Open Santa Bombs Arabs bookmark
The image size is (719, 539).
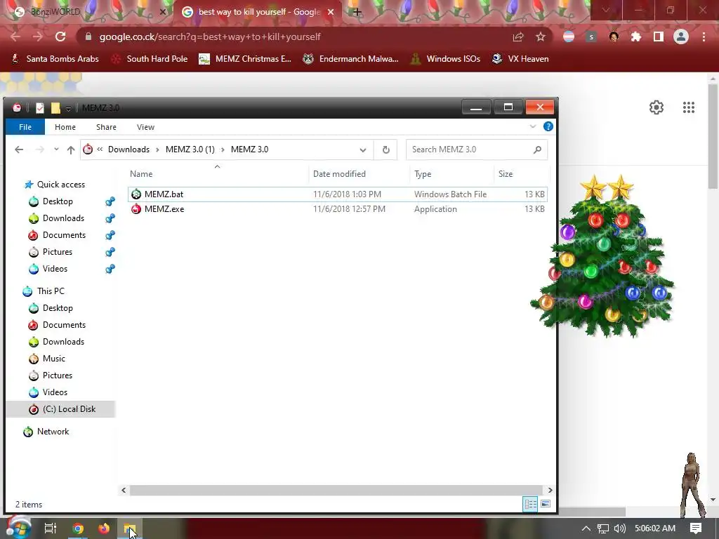pyautogui.click(x=55, y=59)
